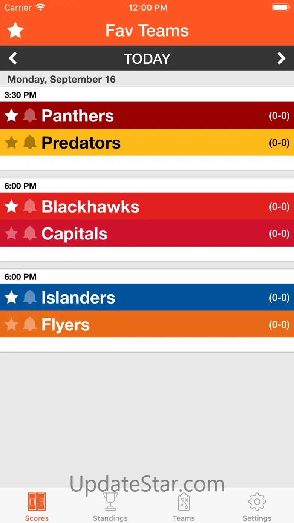The width and height of the screenshot is (294, 523).
Task: Tap the Flyers notification bell
Action: pos(30,324)
